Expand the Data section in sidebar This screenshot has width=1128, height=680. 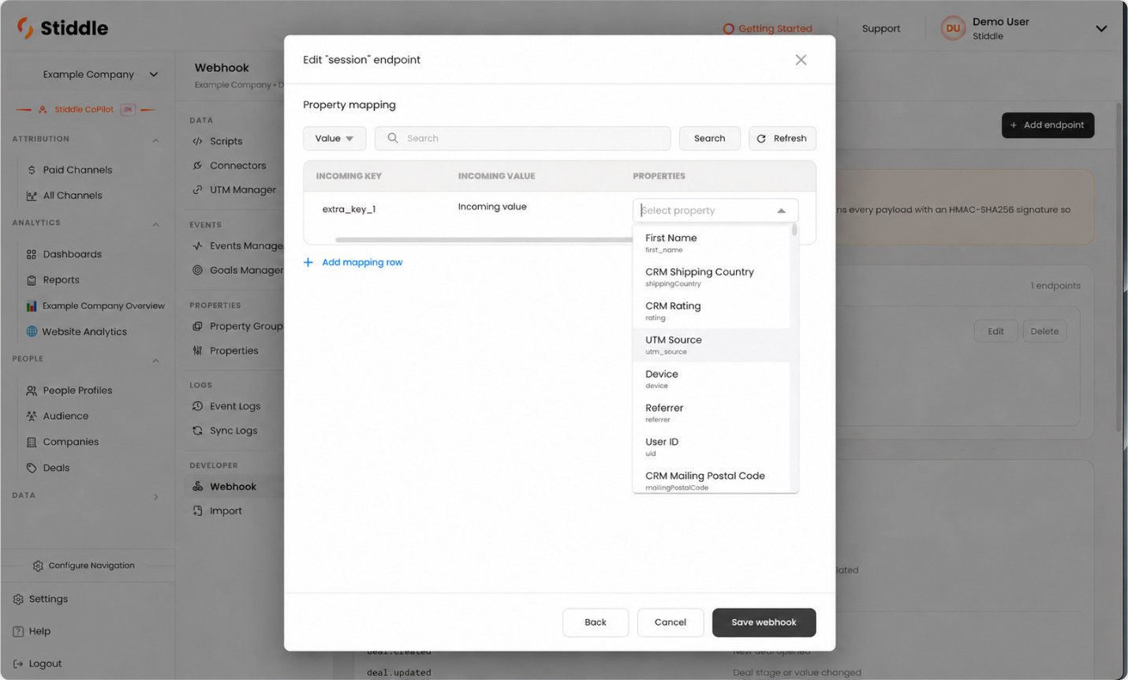pos(155,496)
